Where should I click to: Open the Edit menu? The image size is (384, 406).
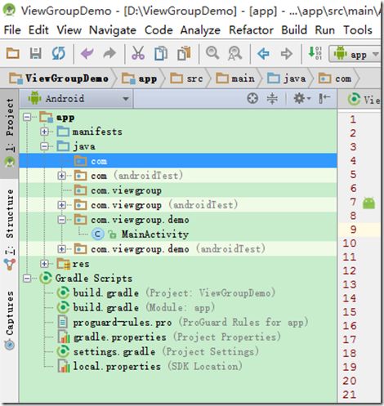tap(38, 29)
